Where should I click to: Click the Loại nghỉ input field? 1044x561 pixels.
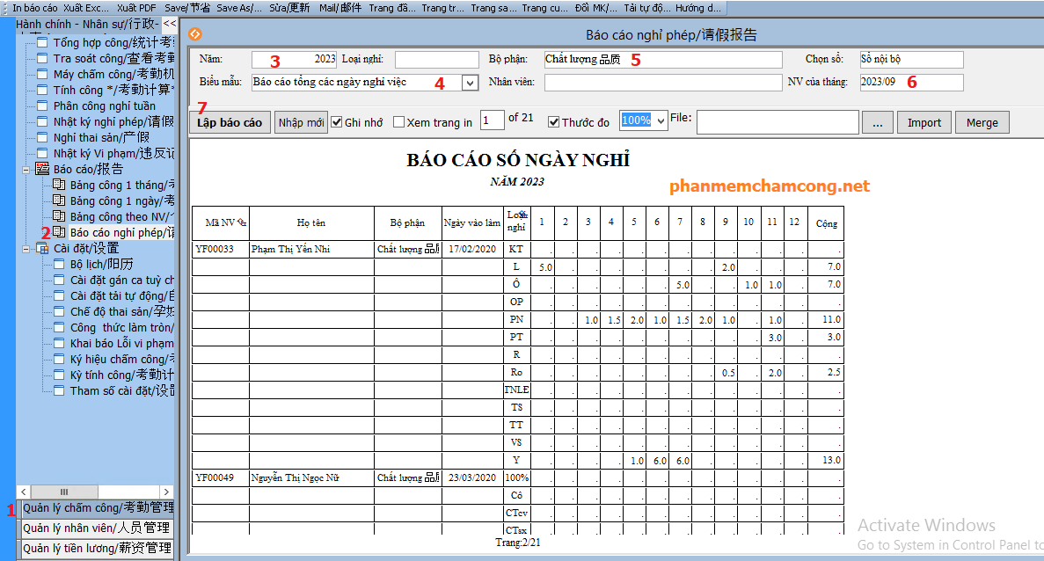click(437, 60)
